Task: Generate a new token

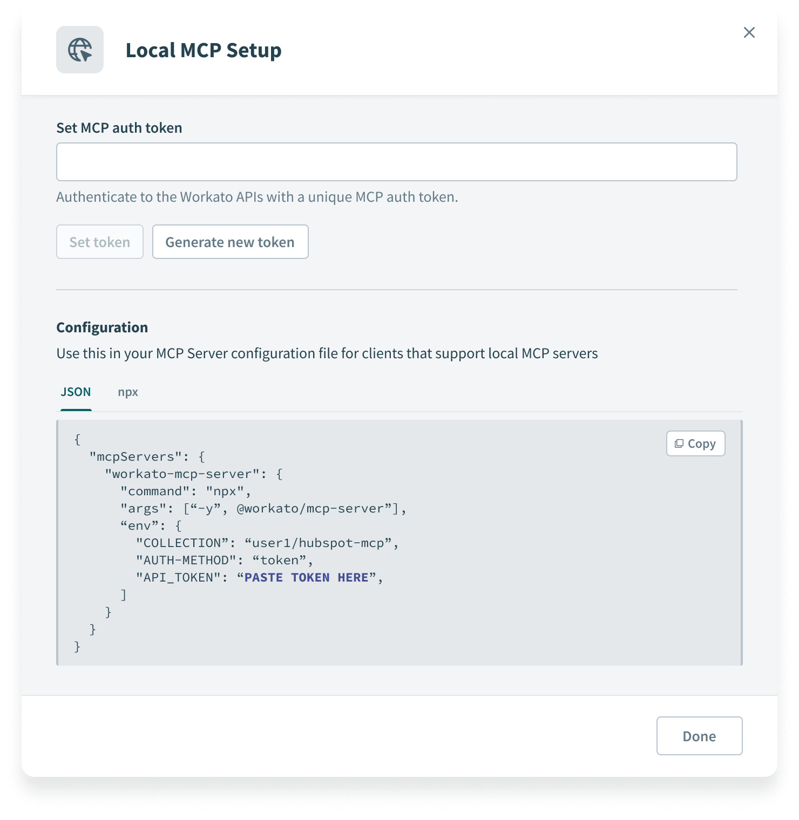Action: (230, 242)
